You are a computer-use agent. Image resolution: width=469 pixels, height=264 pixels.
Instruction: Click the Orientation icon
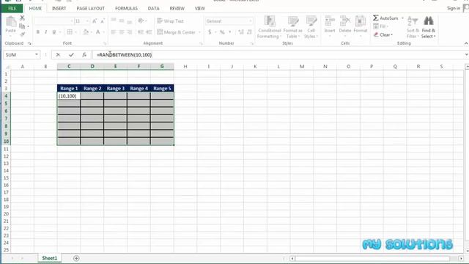coord(141,21)
